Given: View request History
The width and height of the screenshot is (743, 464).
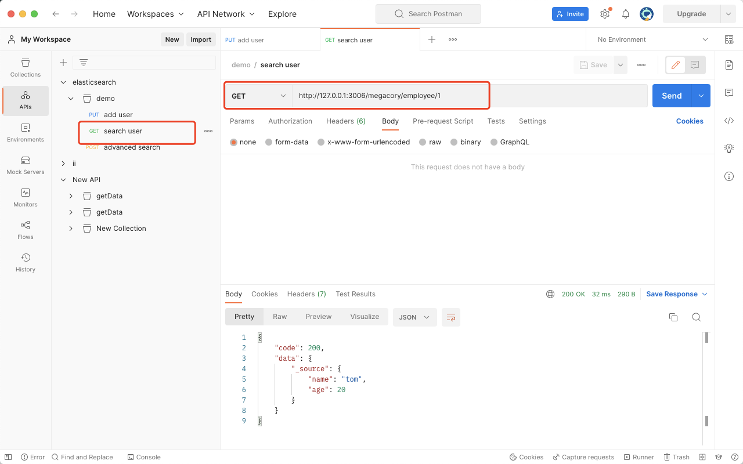Looking at the screenshot, I should tap(25, 263).
